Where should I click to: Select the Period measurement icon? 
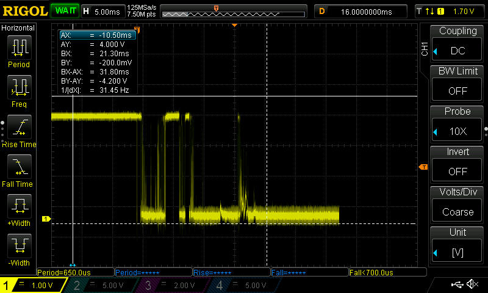click(x=19, y=48)
